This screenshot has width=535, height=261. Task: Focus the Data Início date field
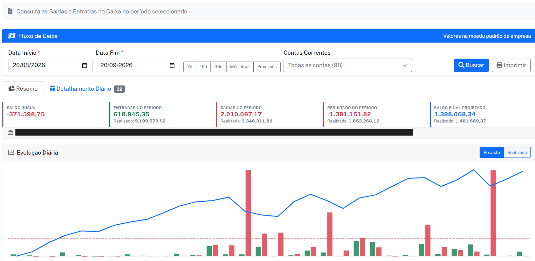(50, 65)
